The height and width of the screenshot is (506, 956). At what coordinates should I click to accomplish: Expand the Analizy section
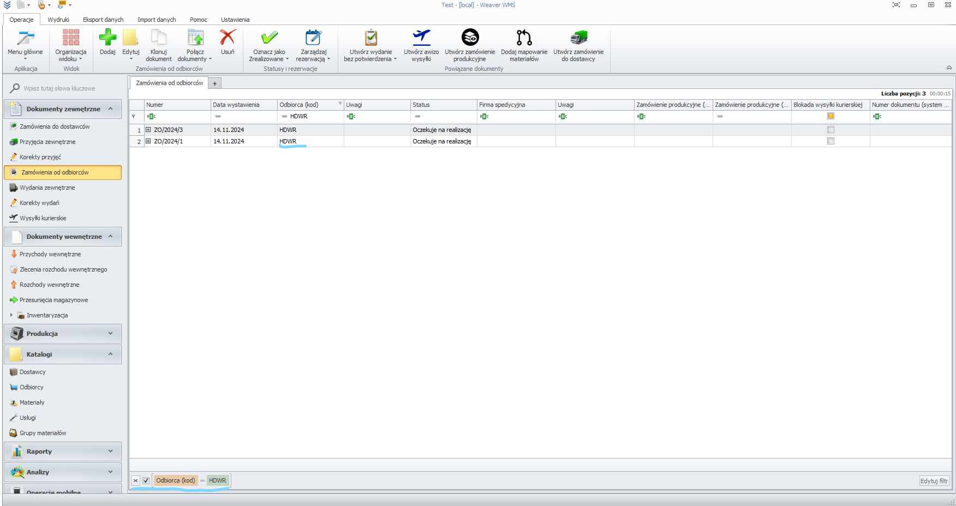click(x=111, y=472)
